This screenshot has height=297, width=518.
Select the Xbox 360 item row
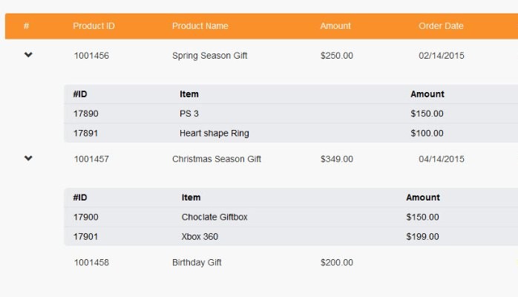(x=291, y=237)
